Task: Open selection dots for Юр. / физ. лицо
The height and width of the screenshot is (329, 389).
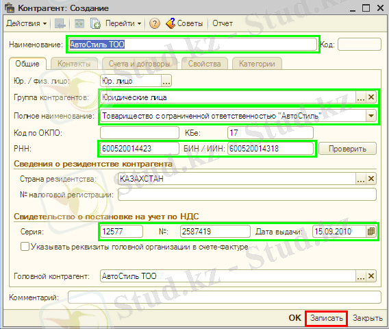Action: click(166, 81)
